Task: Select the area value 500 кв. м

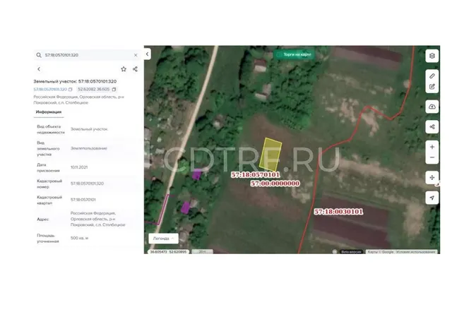Action: point(80,238)
